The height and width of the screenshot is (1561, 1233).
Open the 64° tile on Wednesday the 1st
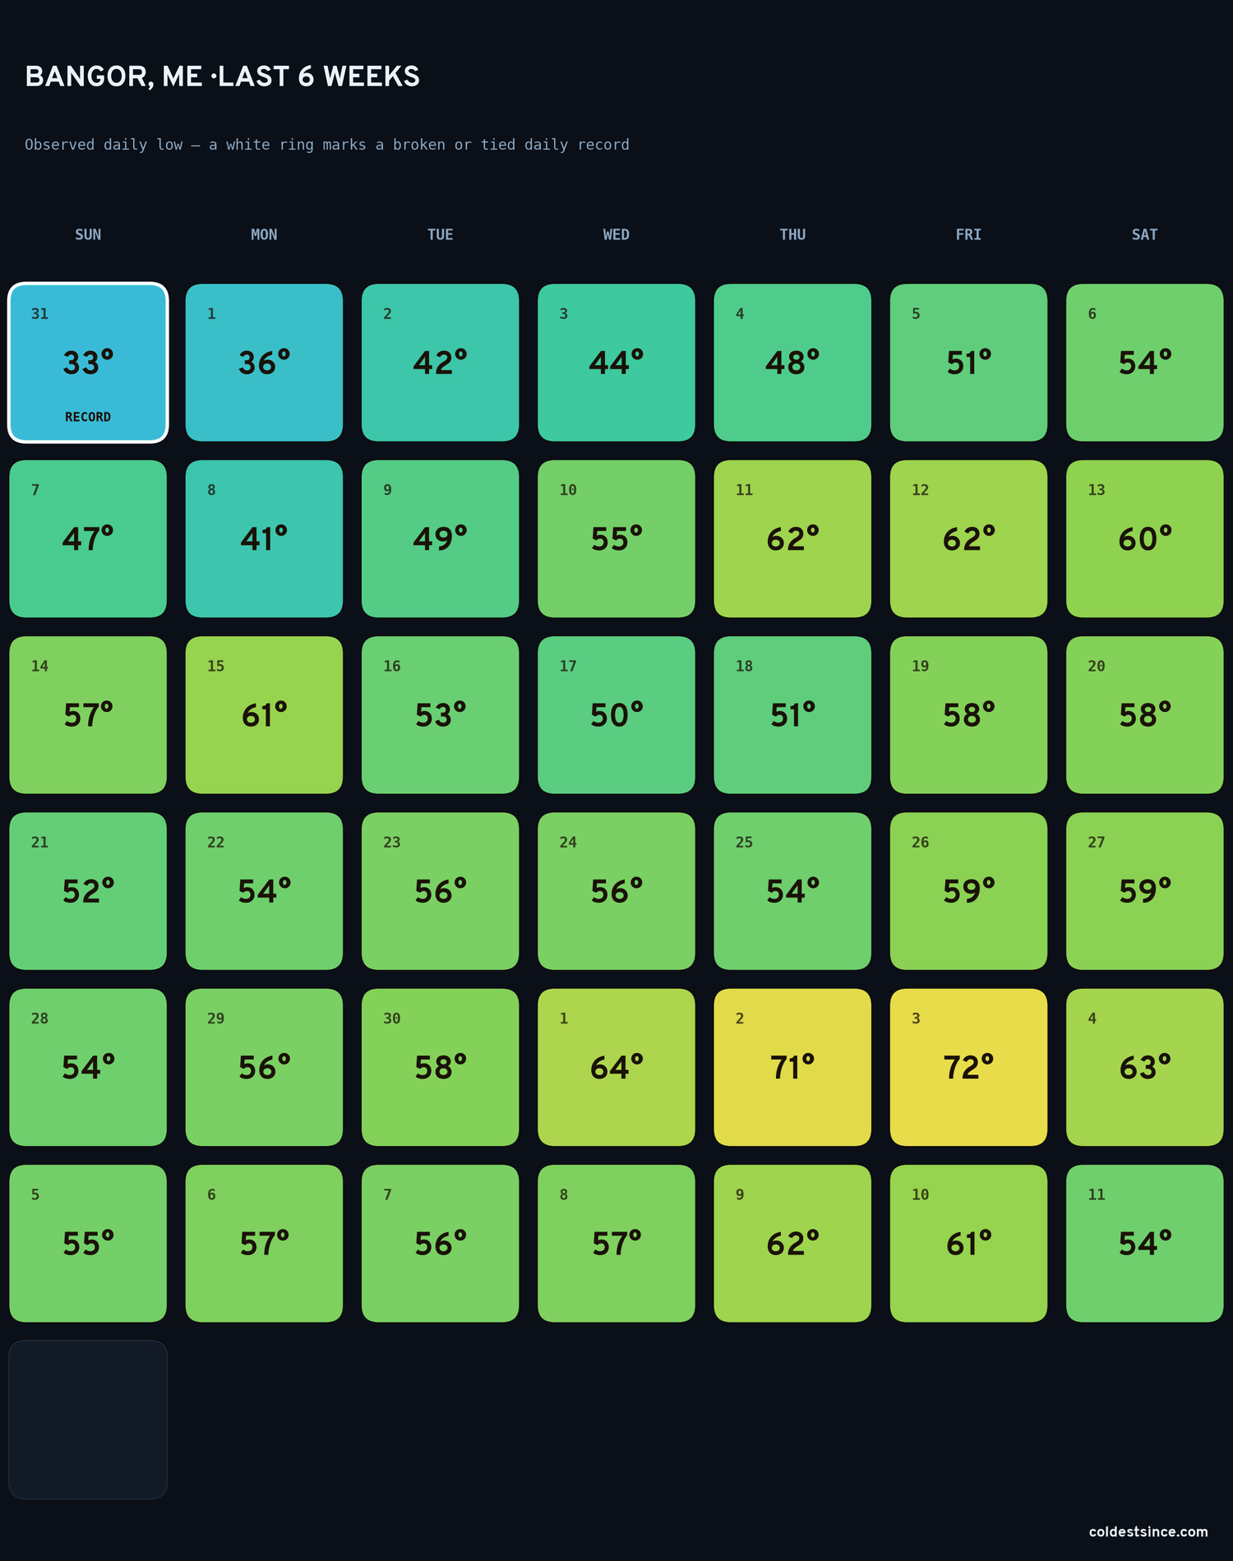[616, 1067]
